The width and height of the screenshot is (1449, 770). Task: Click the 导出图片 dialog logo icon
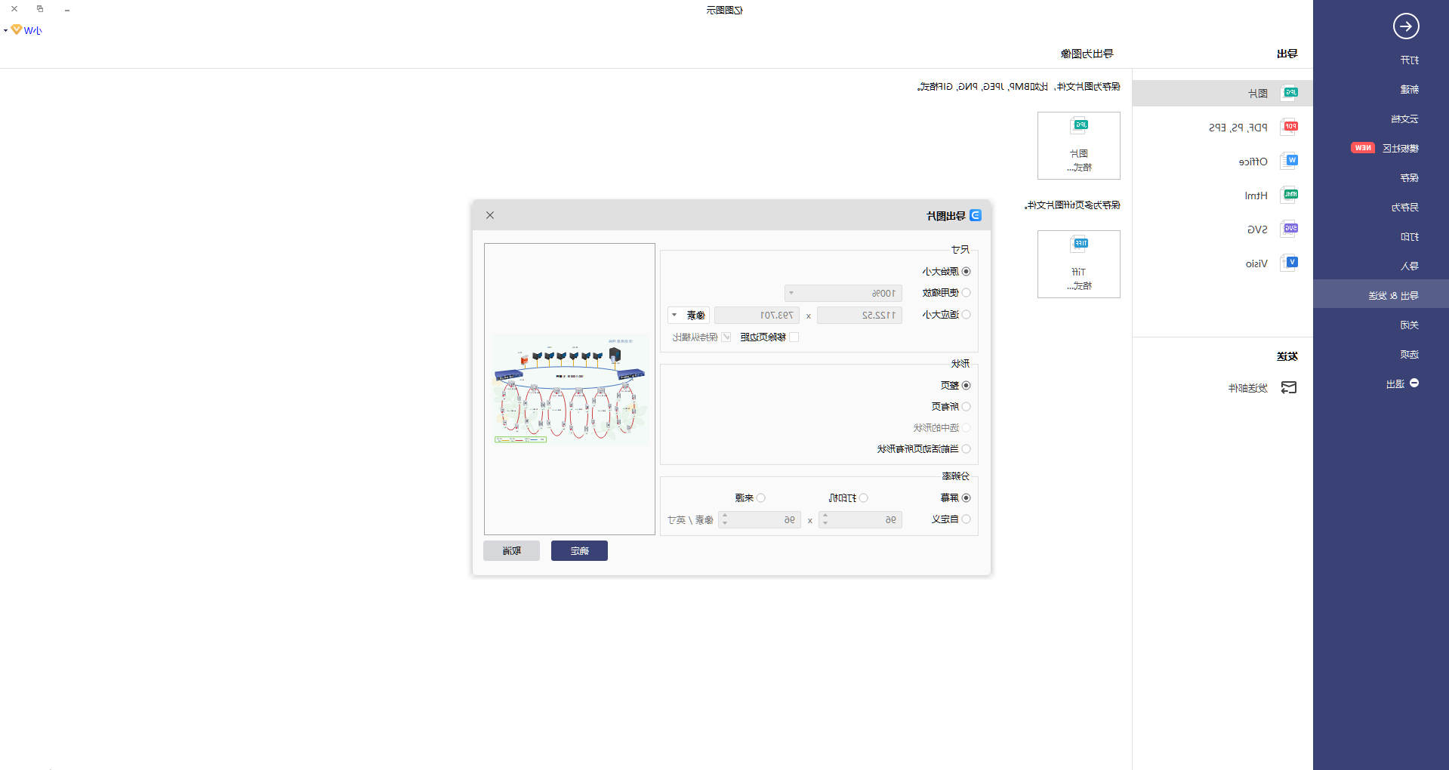pos(976,215)
